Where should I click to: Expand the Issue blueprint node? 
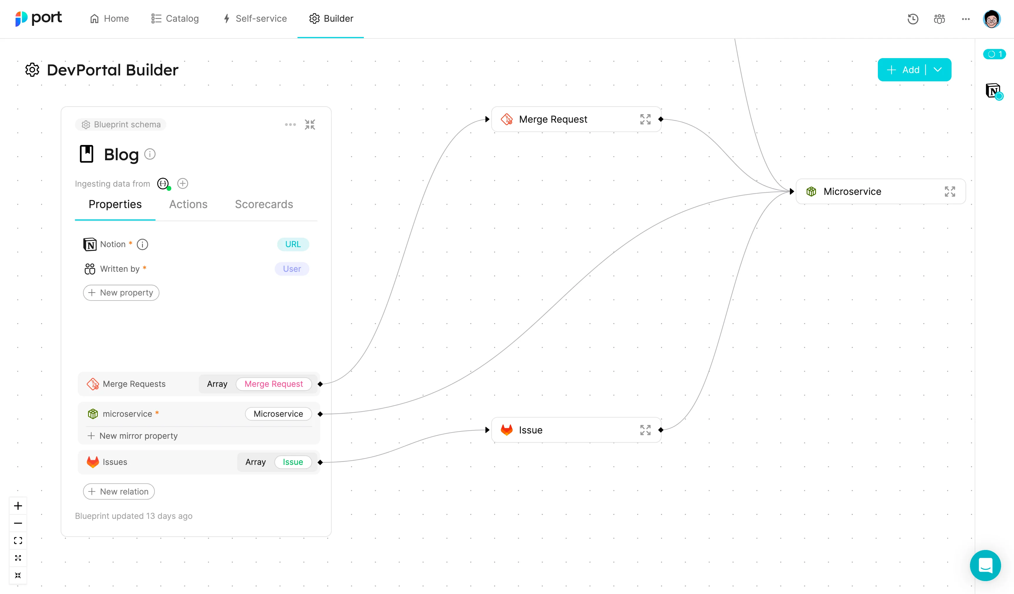[x=645, y=430]
